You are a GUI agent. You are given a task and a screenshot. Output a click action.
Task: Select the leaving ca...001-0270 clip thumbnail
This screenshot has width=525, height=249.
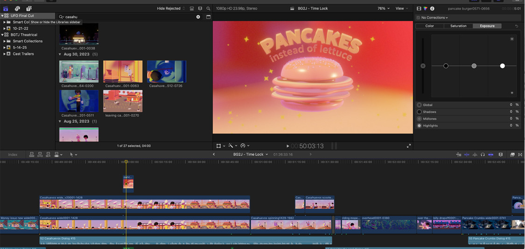click(x=123, y=101)
